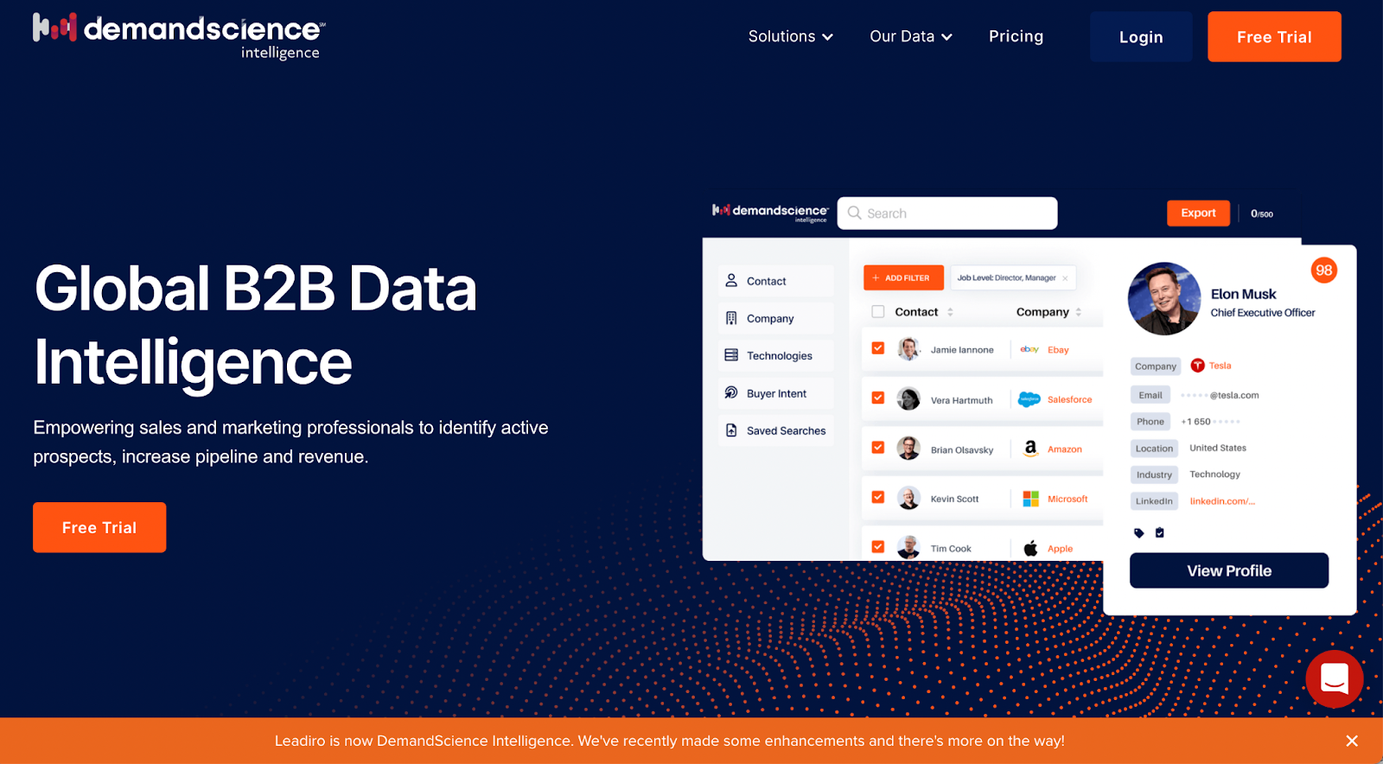
Task: Open the Salesforce company link
Action: coord(1070,399)
